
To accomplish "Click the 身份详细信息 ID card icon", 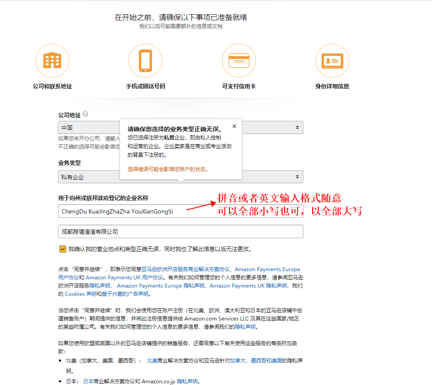I will pyautogui.click(x=332, y=60).
